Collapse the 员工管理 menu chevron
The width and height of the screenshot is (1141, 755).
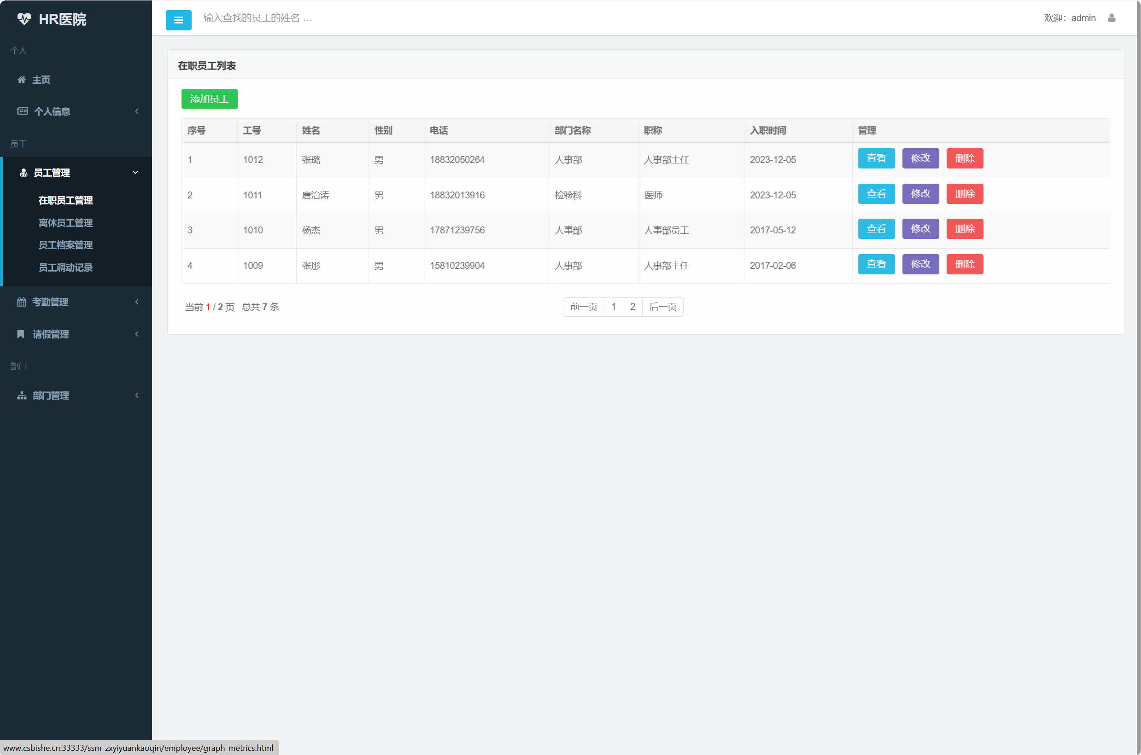click(135, 172)
